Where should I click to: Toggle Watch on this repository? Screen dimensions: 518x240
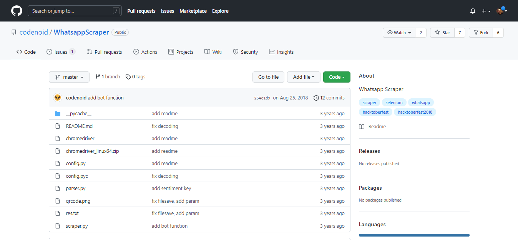399,33
